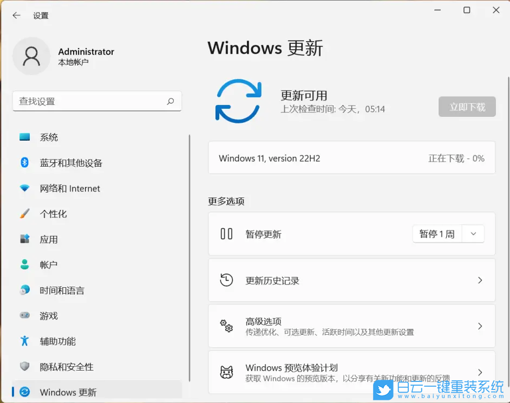Open 更新历史记录
510x403 pixels.
[x=352, y=280]
